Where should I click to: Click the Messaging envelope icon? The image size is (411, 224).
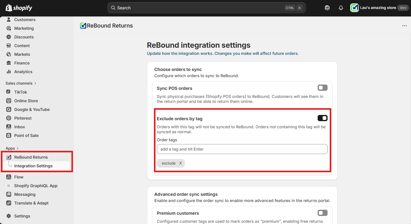click(x=9, y=194)
